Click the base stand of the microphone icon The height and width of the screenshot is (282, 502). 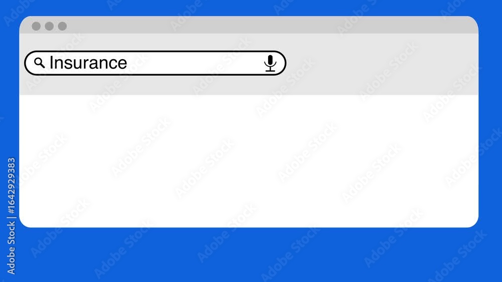pyautogui.click(x=270, y=70)
